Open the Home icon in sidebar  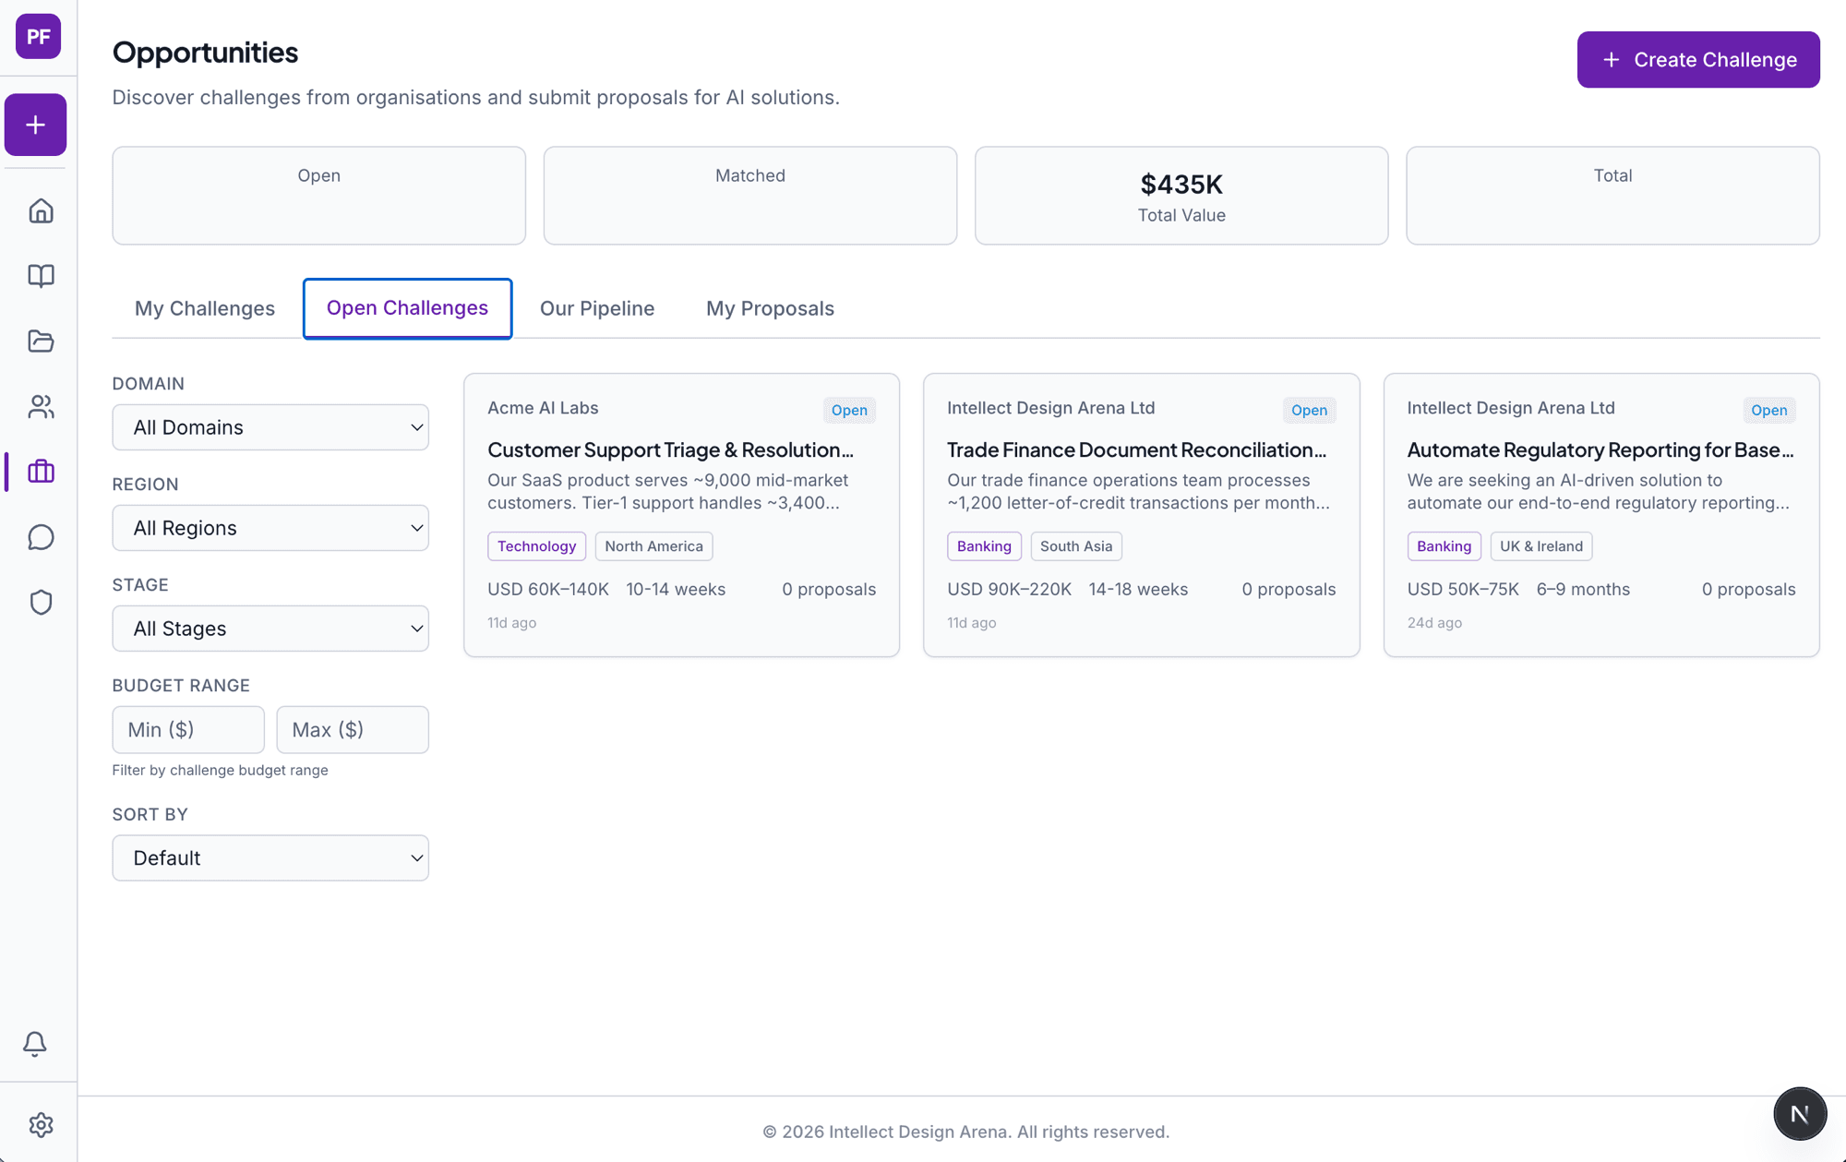tap(41, 210)
